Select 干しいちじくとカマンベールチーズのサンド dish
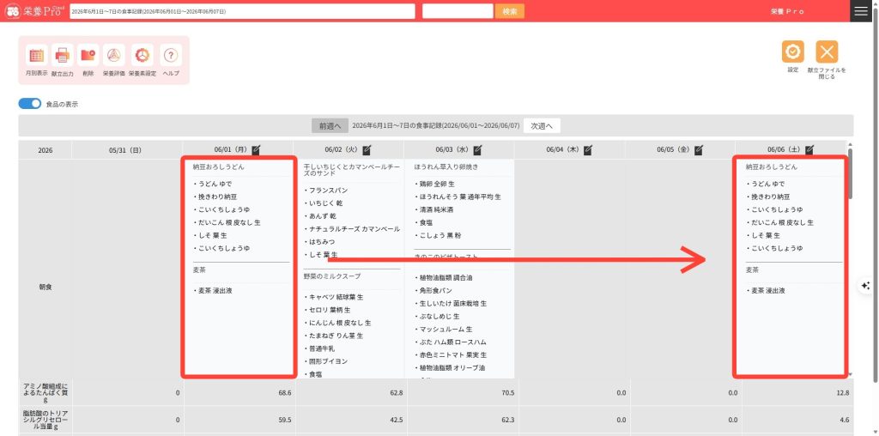Viewport: 879px width, 436px height. click(x=351, y=170)
